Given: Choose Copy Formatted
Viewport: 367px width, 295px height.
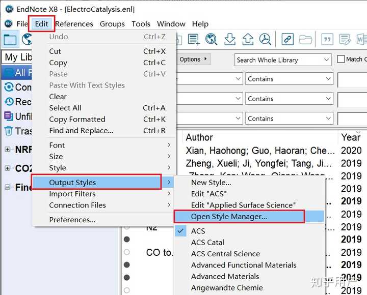Looking at the screenshot, I should pos(104,119).
